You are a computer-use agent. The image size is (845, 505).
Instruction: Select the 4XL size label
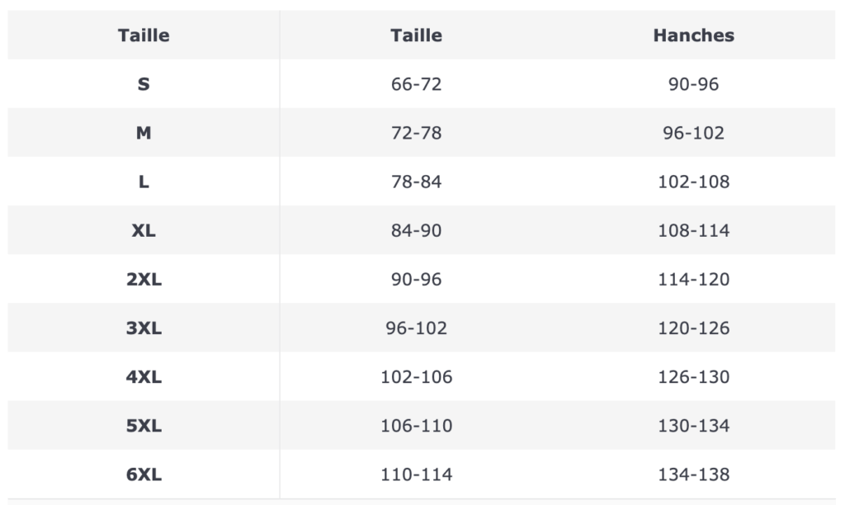pos(144,376)
